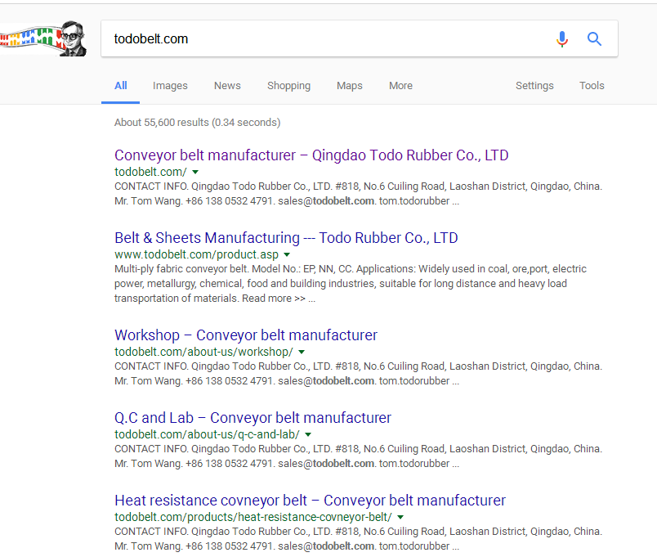
Task: Open Heat resistance covneyor belt result link
Action: [x=310, y=501]
